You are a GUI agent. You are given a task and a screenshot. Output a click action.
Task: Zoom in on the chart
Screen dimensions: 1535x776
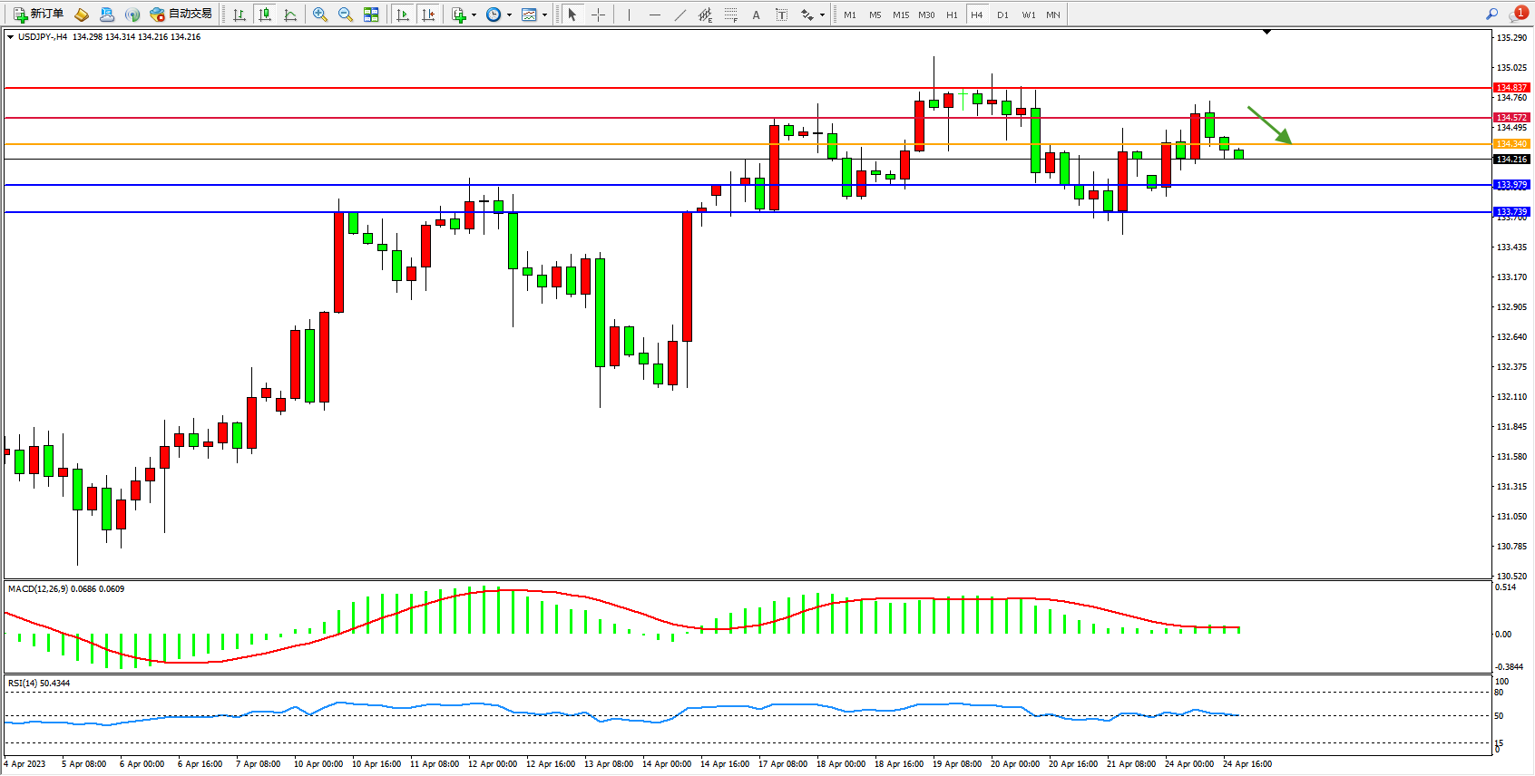point(320,15)
